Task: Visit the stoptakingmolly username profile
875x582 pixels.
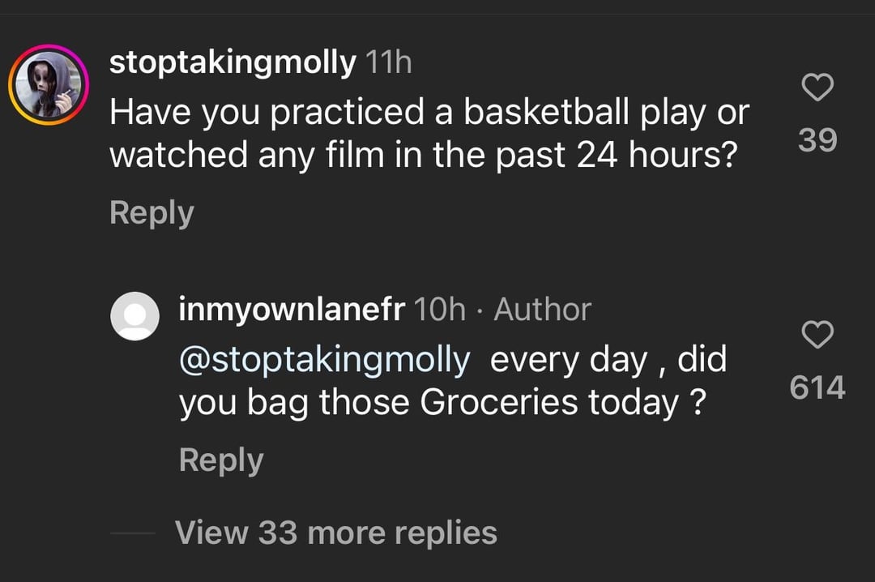Action: 233,62
